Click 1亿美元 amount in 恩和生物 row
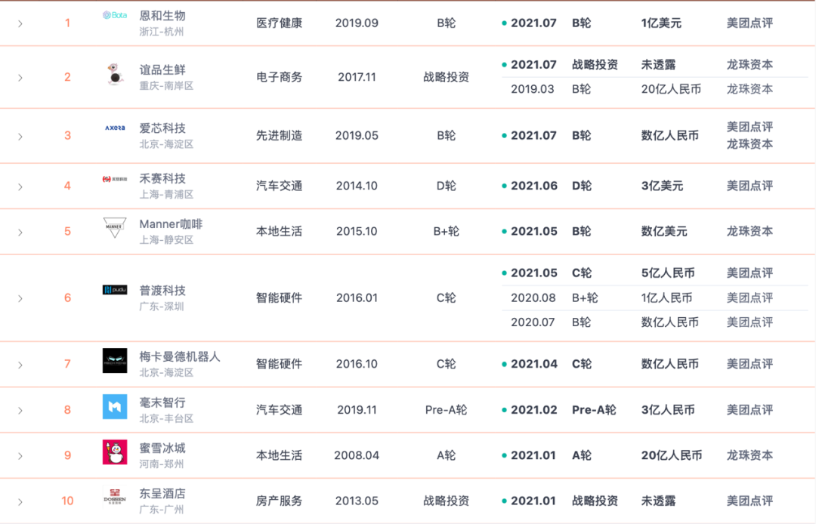The image size is (816, 524). point(661,23)
